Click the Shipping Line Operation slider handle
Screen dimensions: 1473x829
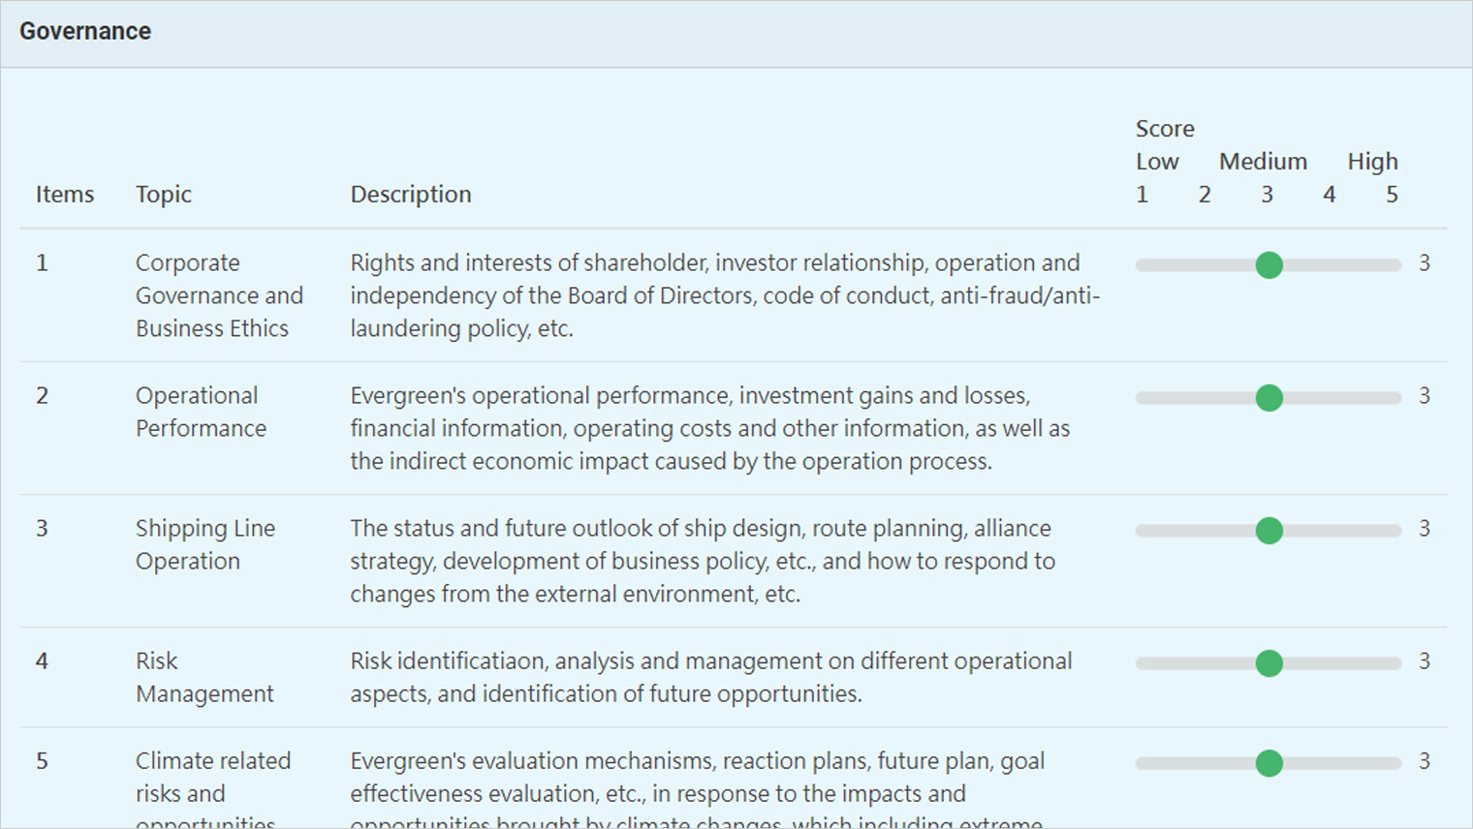[1269, 531]
